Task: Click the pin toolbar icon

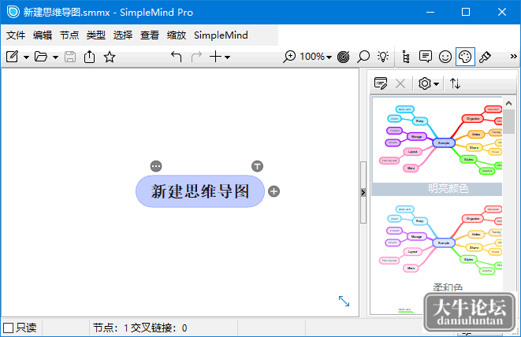Action: [x=485, y=57]
